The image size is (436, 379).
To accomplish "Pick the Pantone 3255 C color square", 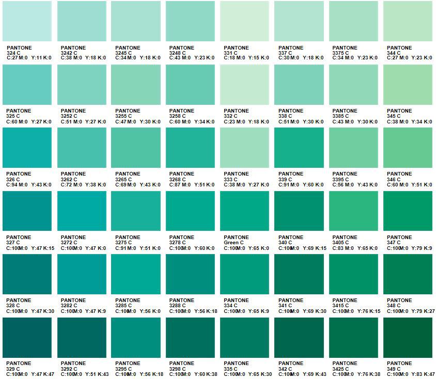I will [136, 85].
